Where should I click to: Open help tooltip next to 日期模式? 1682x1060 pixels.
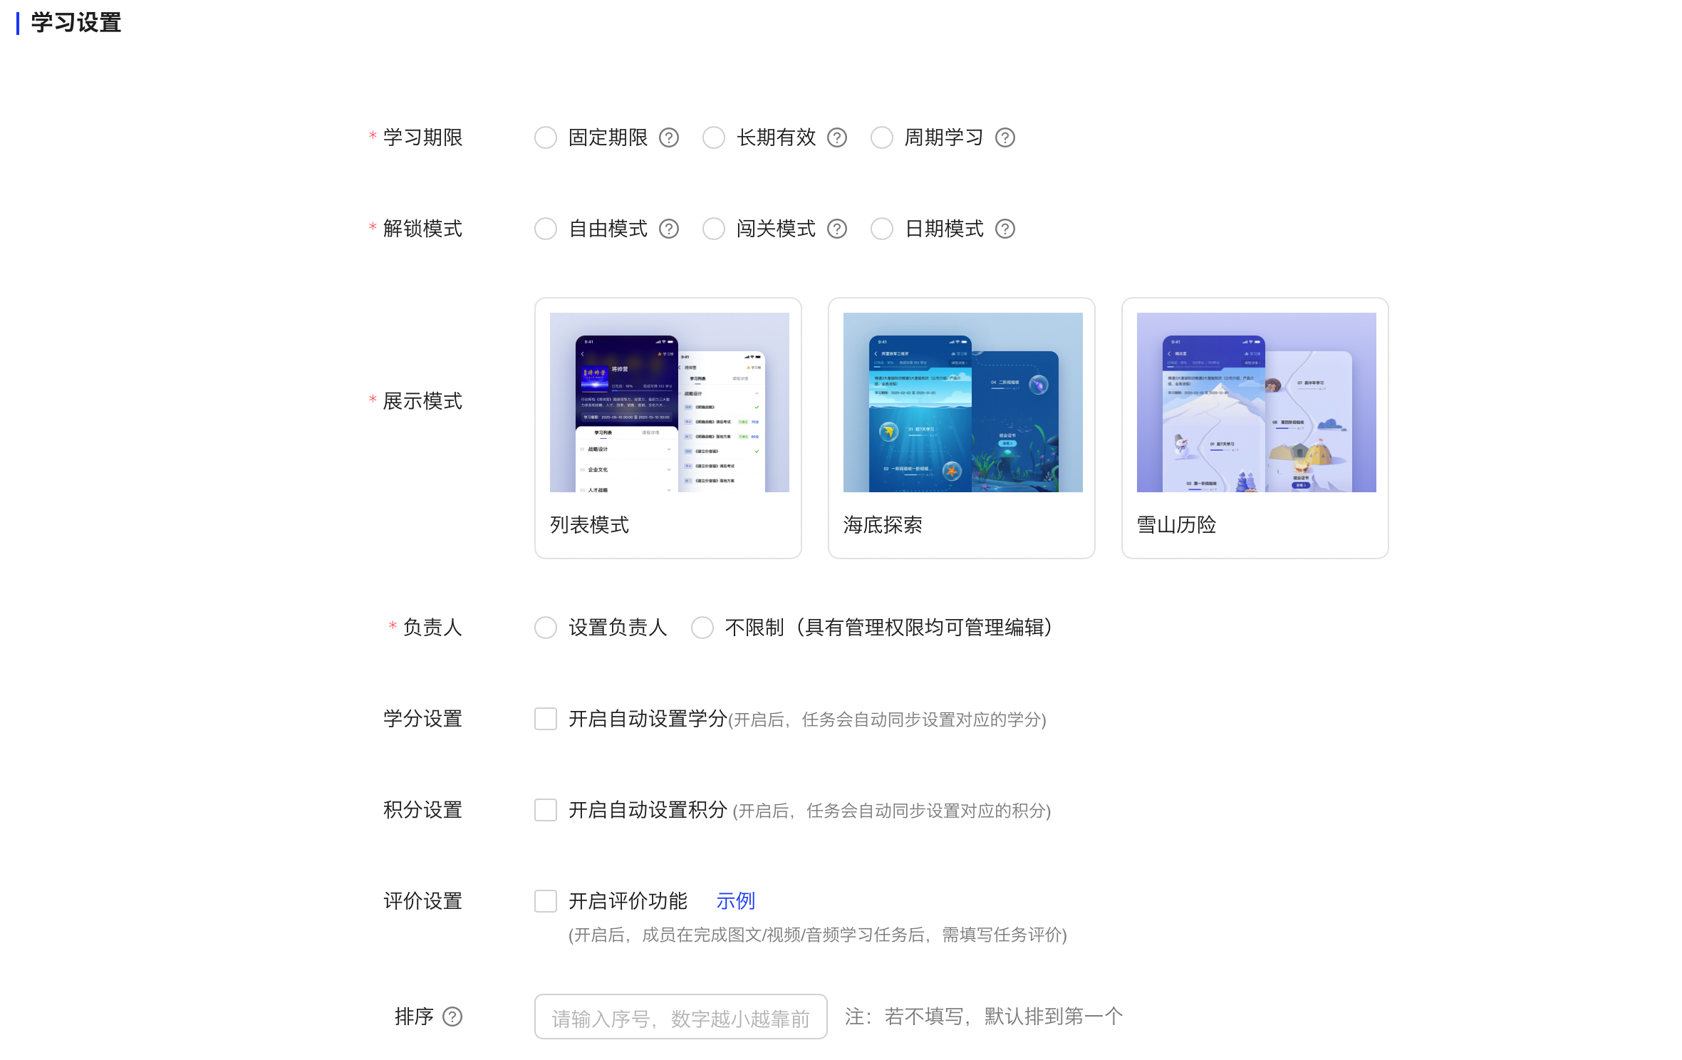pyautogui.click(x=1004, y=229)
